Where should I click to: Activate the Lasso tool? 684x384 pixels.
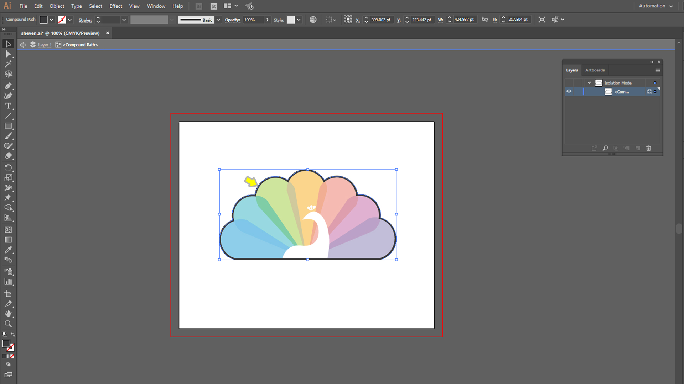[x=8, y=74]
